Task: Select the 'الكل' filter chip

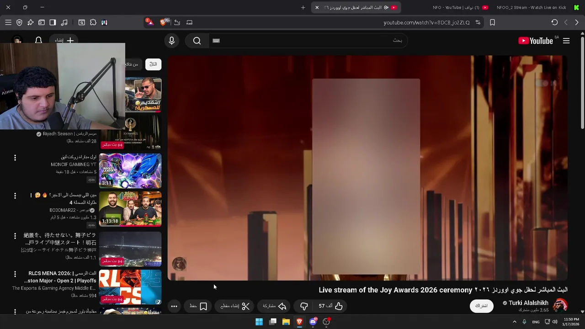Action: tap(153, 64)
